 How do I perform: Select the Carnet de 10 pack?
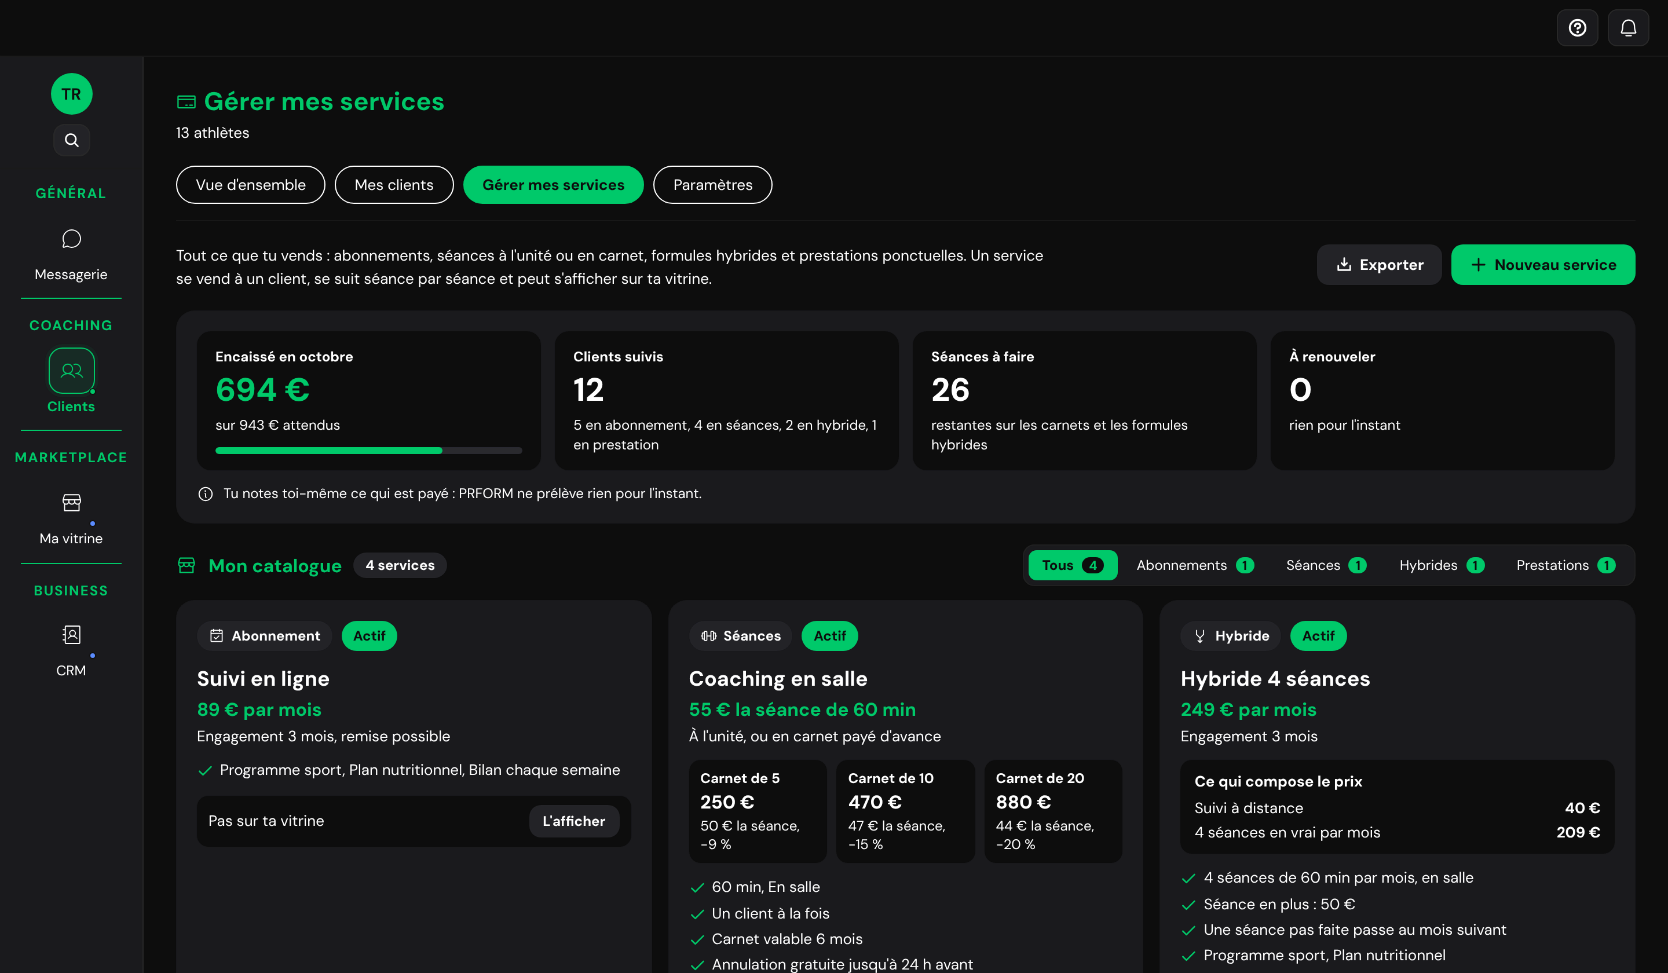[905, 811]
